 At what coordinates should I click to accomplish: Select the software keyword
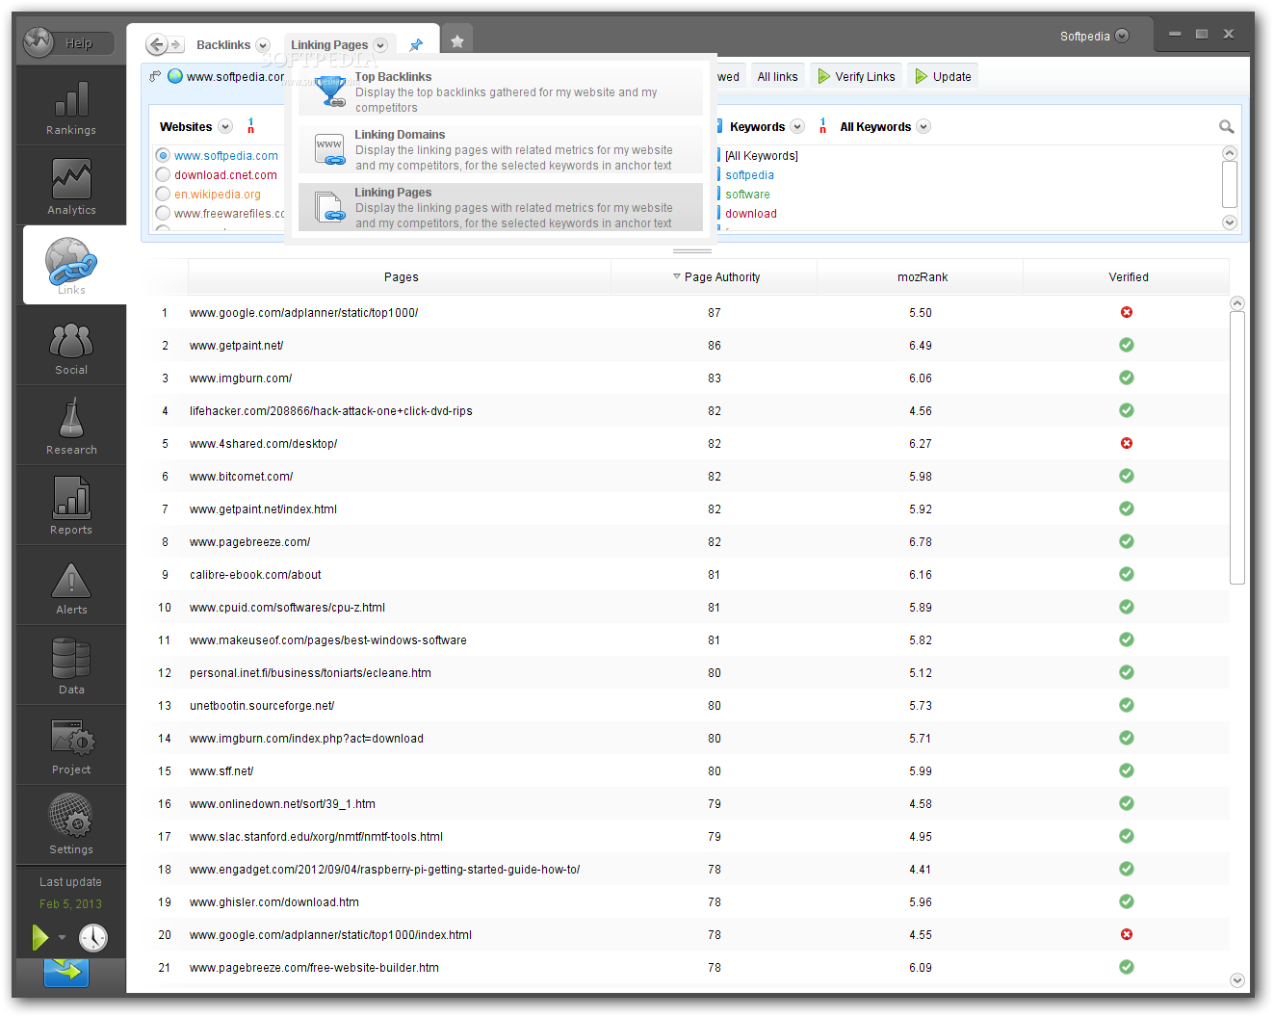click(x=747, y=194)
